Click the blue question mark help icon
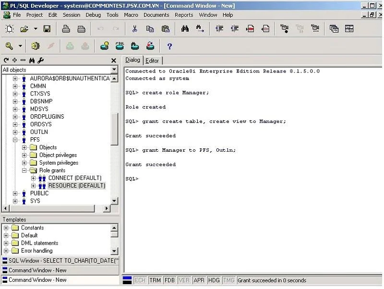Viewport: 384px width, 289px height. tap(169, 46)
